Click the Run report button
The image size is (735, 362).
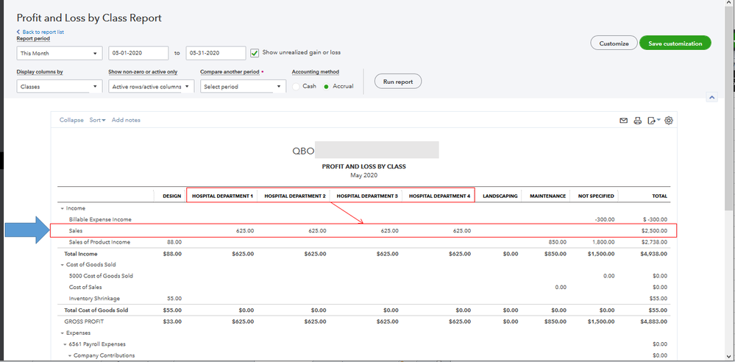398,82
